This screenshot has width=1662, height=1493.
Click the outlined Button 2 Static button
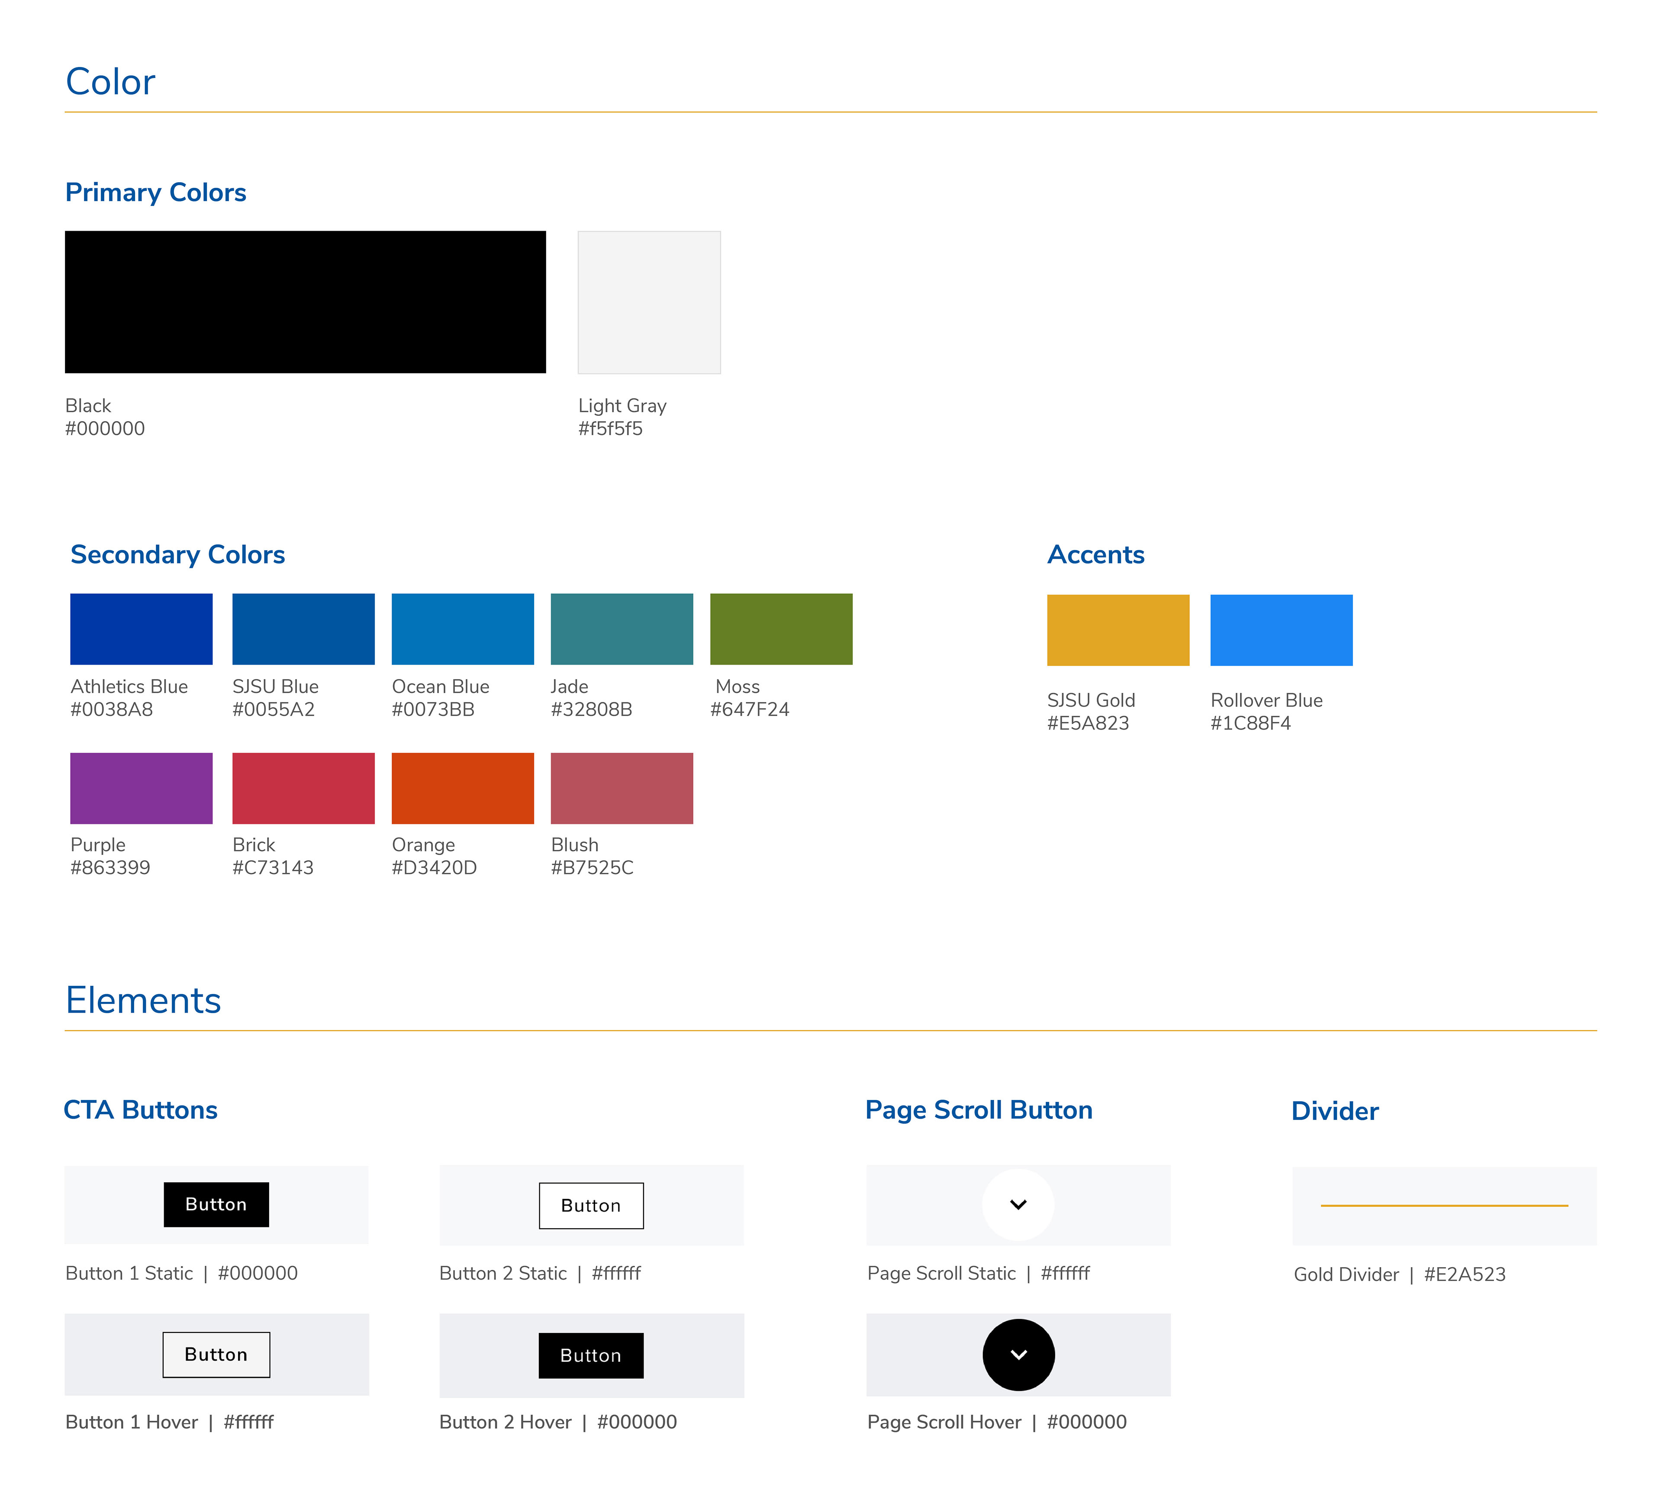tap(591, 1205)
